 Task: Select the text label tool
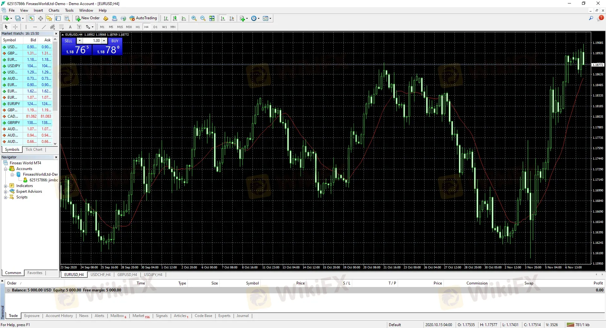tap(70, 27)
